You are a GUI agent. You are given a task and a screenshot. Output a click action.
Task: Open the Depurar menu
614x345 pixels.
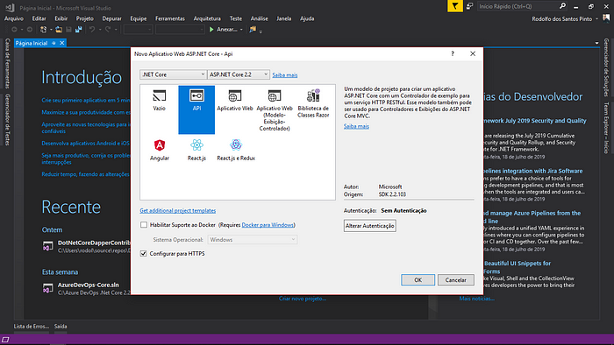pos(112,18)
